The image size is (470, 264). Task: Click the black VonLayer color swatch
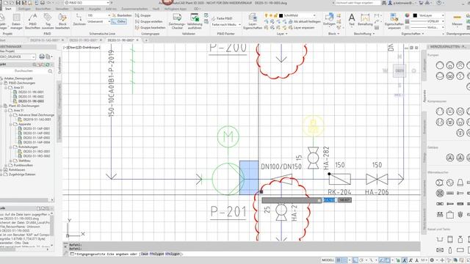[415, 15]
